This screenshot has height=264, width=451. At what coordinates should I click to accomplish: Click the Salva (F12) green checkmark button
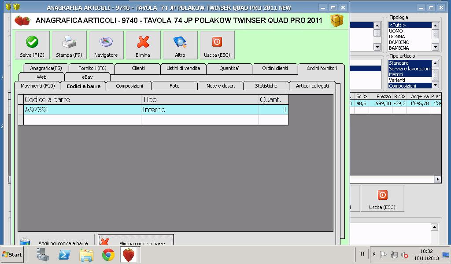[32, 45]
